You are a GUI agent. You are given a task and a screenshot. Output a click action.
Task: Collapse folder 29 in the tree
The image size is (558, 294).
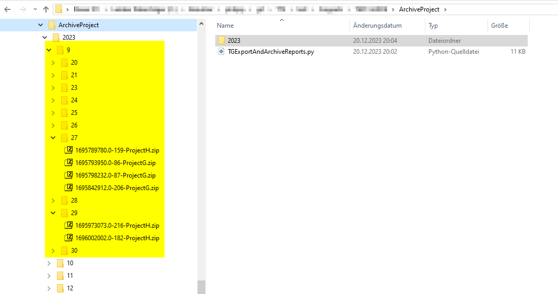[53, 213]
